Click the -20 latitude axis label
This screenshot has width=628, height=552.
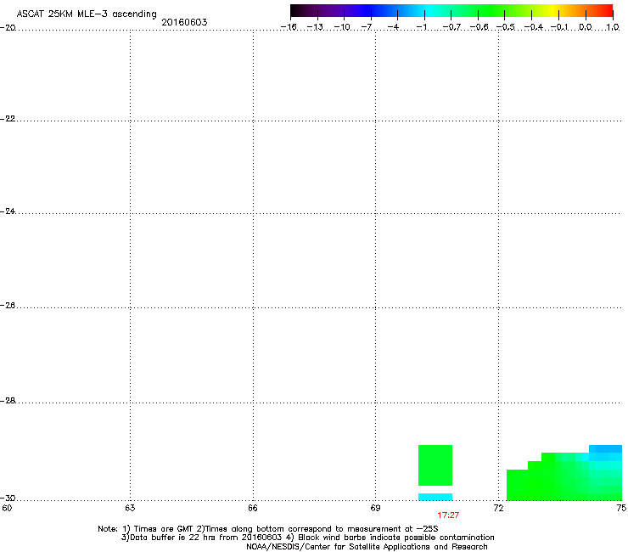click(8, 28)
